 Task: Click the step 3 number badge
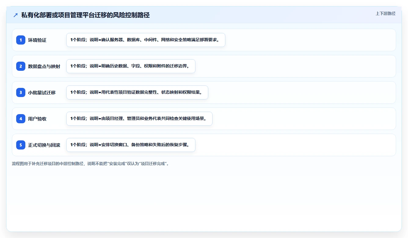21,92
